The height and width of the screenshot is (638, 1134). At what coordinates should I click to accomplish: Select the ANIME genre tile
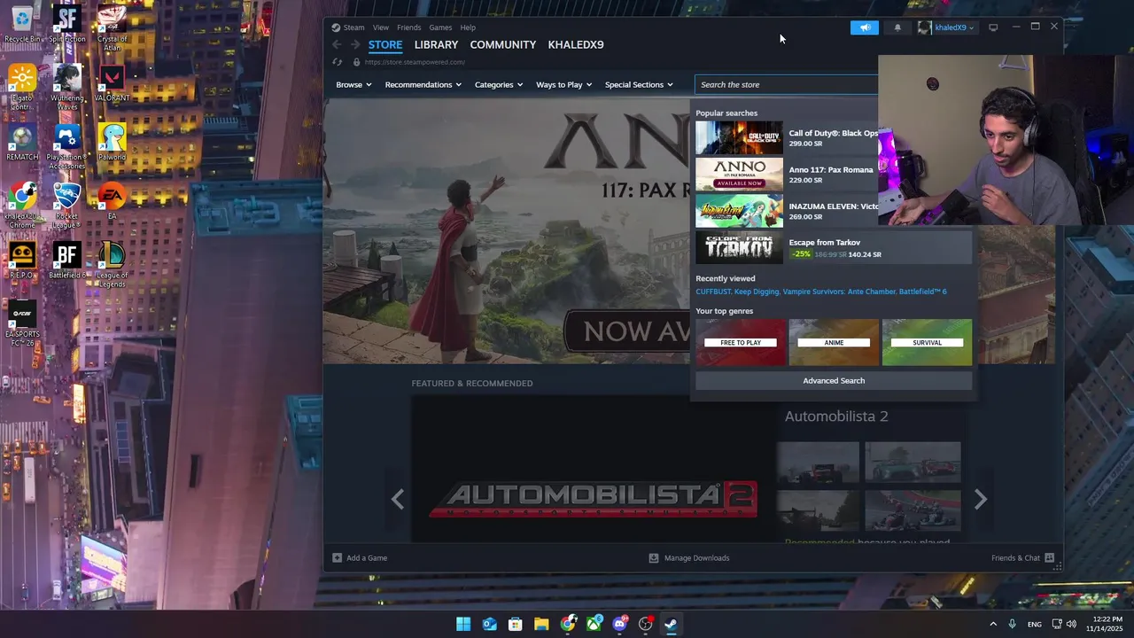pyautogui.click(x=834, y=343)
